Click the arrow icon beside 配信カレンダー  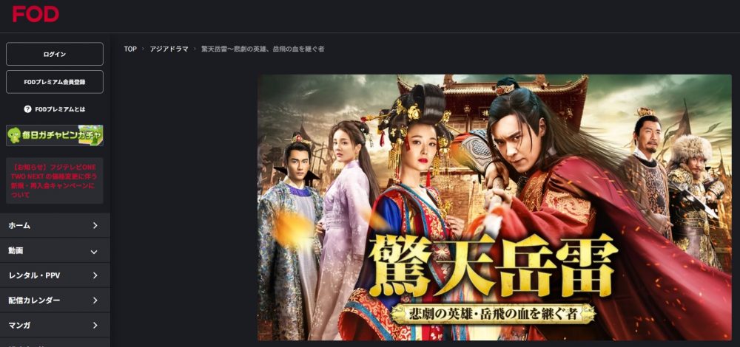click(x=95, y=300)
